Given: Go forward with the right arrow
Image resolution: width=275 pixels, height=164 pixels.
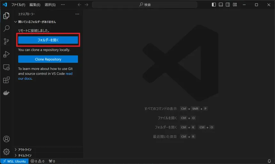Looking at the screenshot, I should 86,5.
